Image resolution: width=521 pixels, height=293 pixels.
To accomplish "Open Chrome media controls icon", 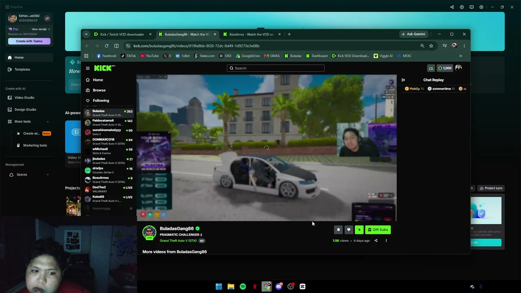I will click(x=444, y=46).
